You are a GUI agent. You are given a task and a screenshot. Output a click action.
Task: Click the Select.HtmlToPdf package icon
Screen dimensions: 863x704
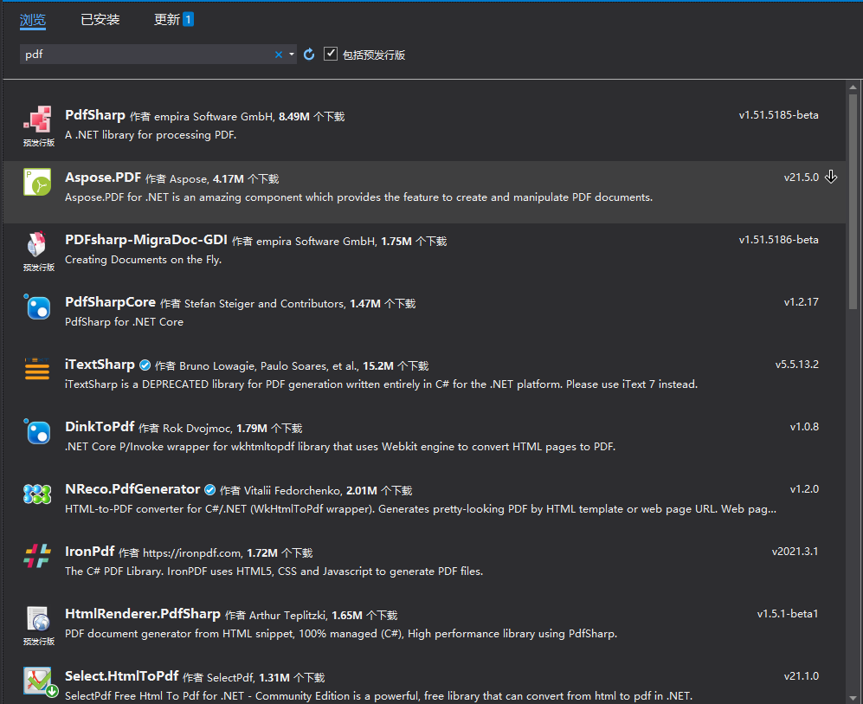(38, 682)
